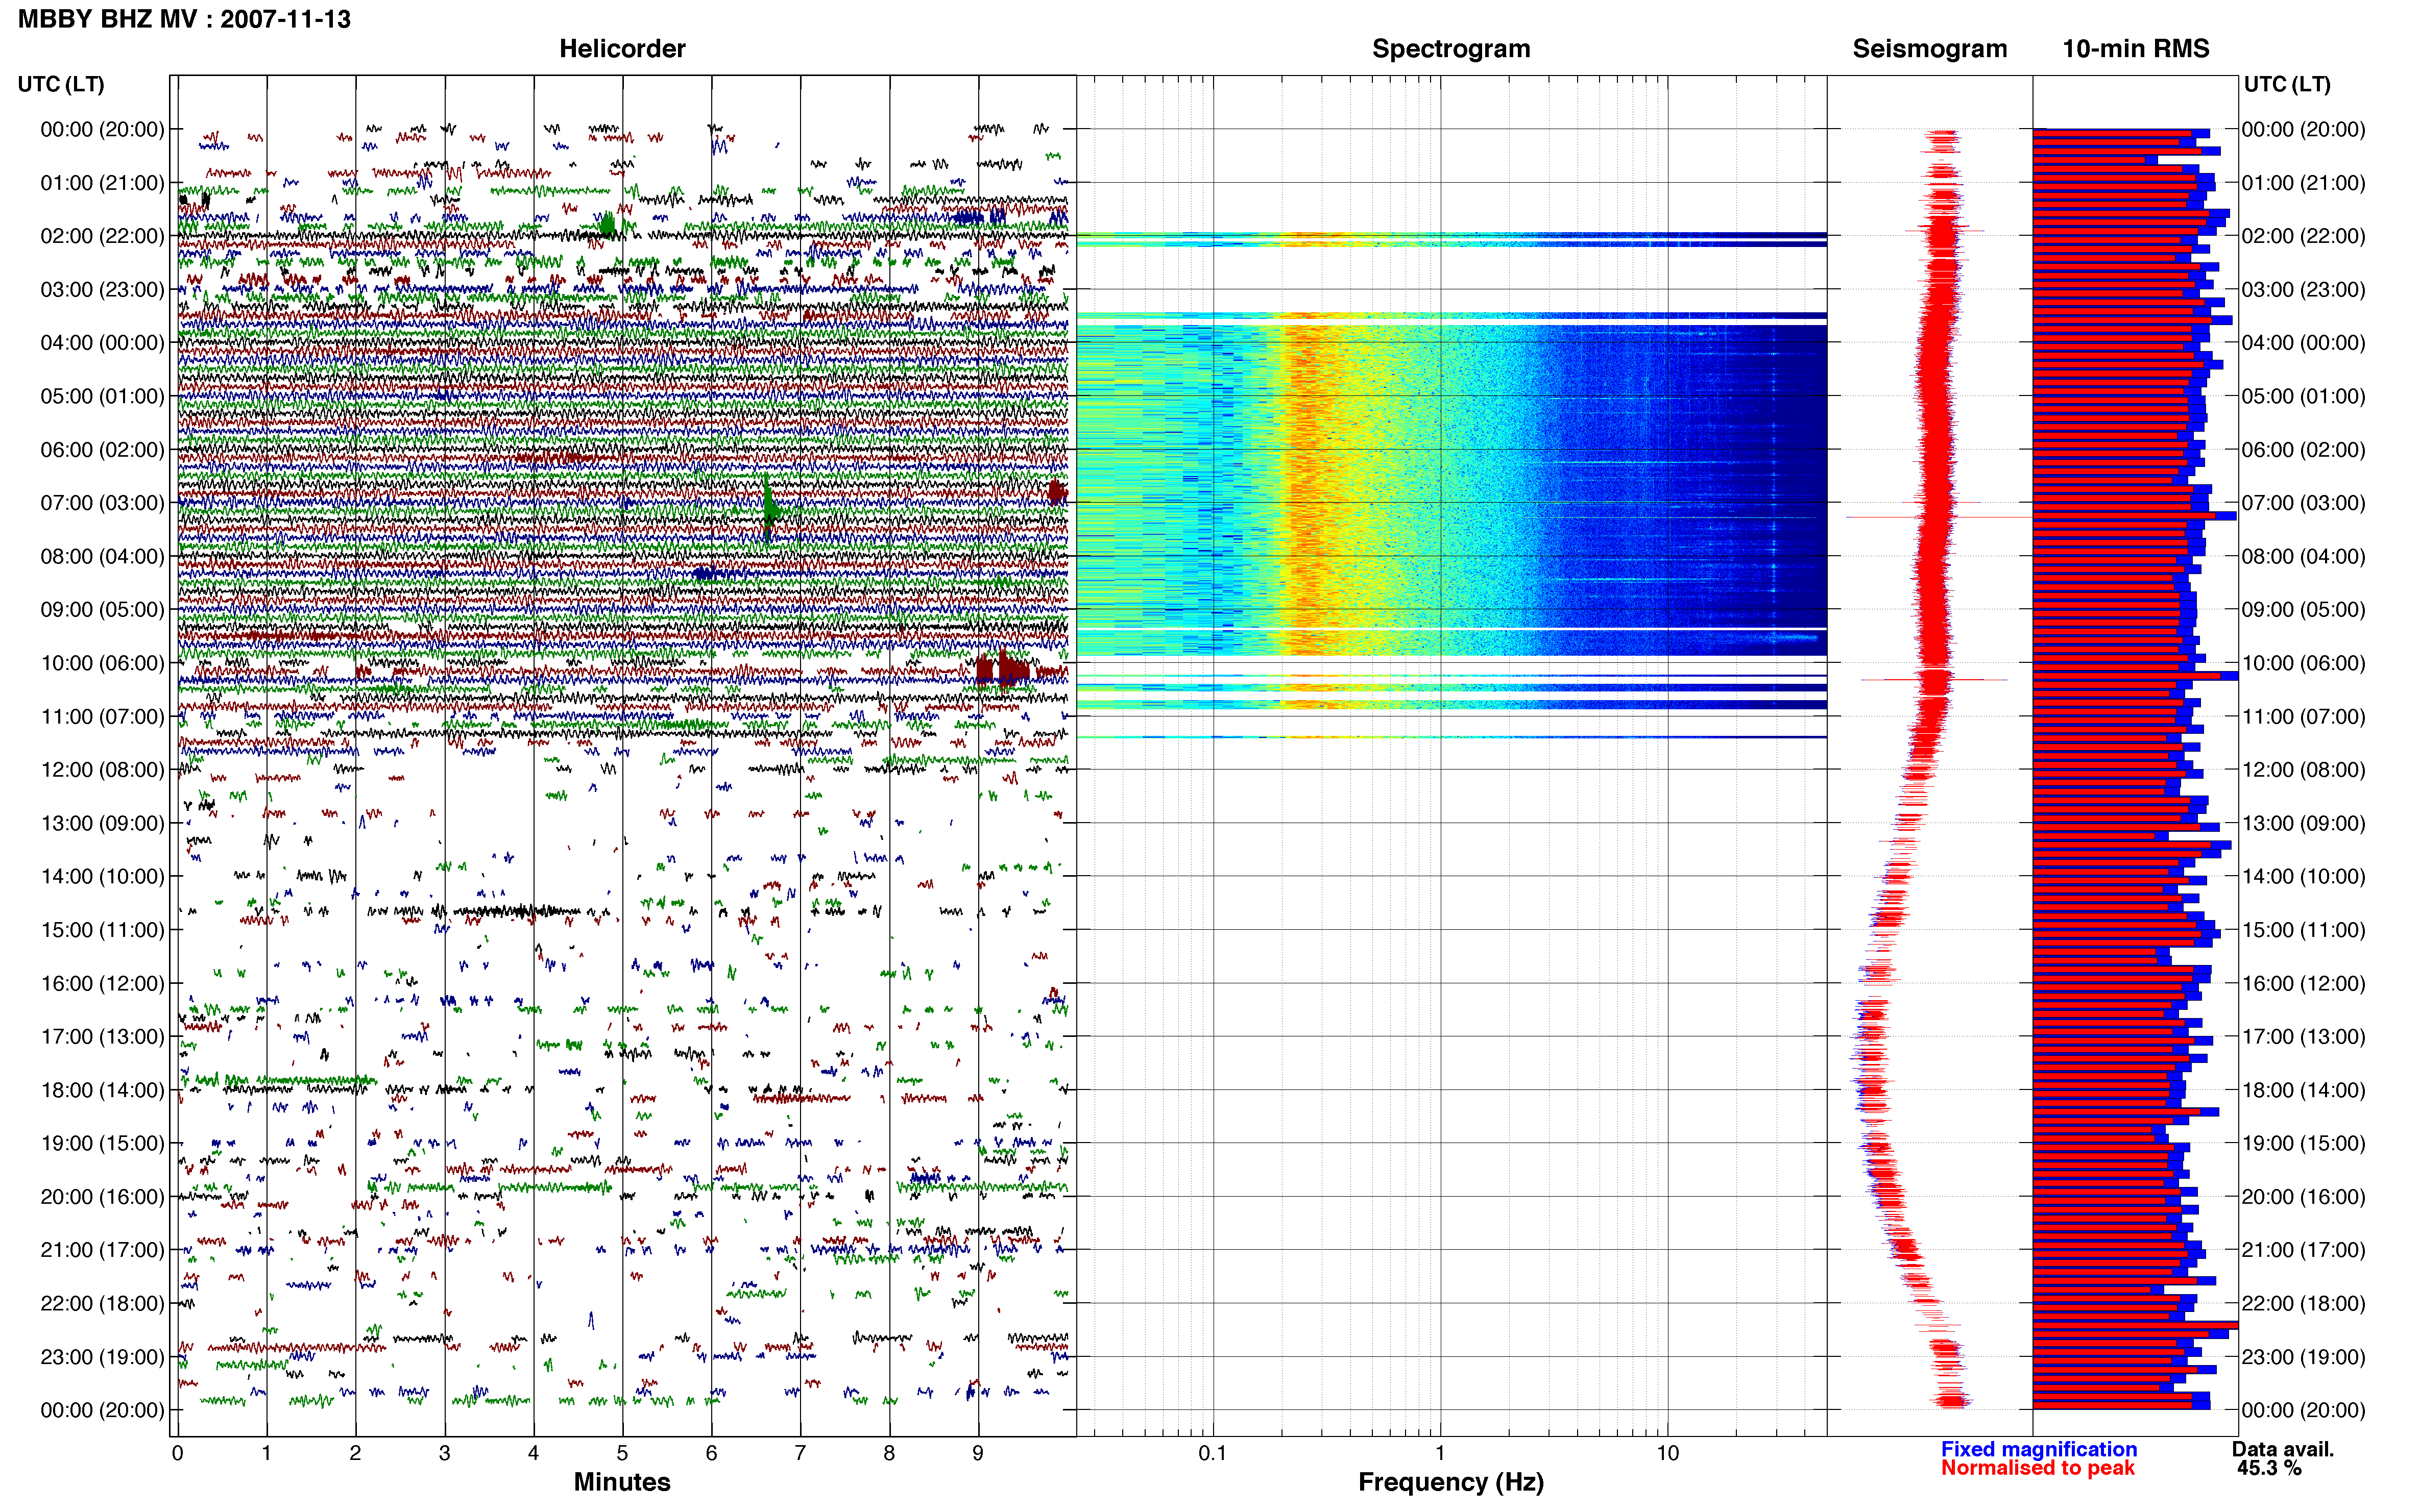Click the right '13:00 (09:00)' time label
The height and width of the screenshot is (1512, 2420).
[2303, 823]
